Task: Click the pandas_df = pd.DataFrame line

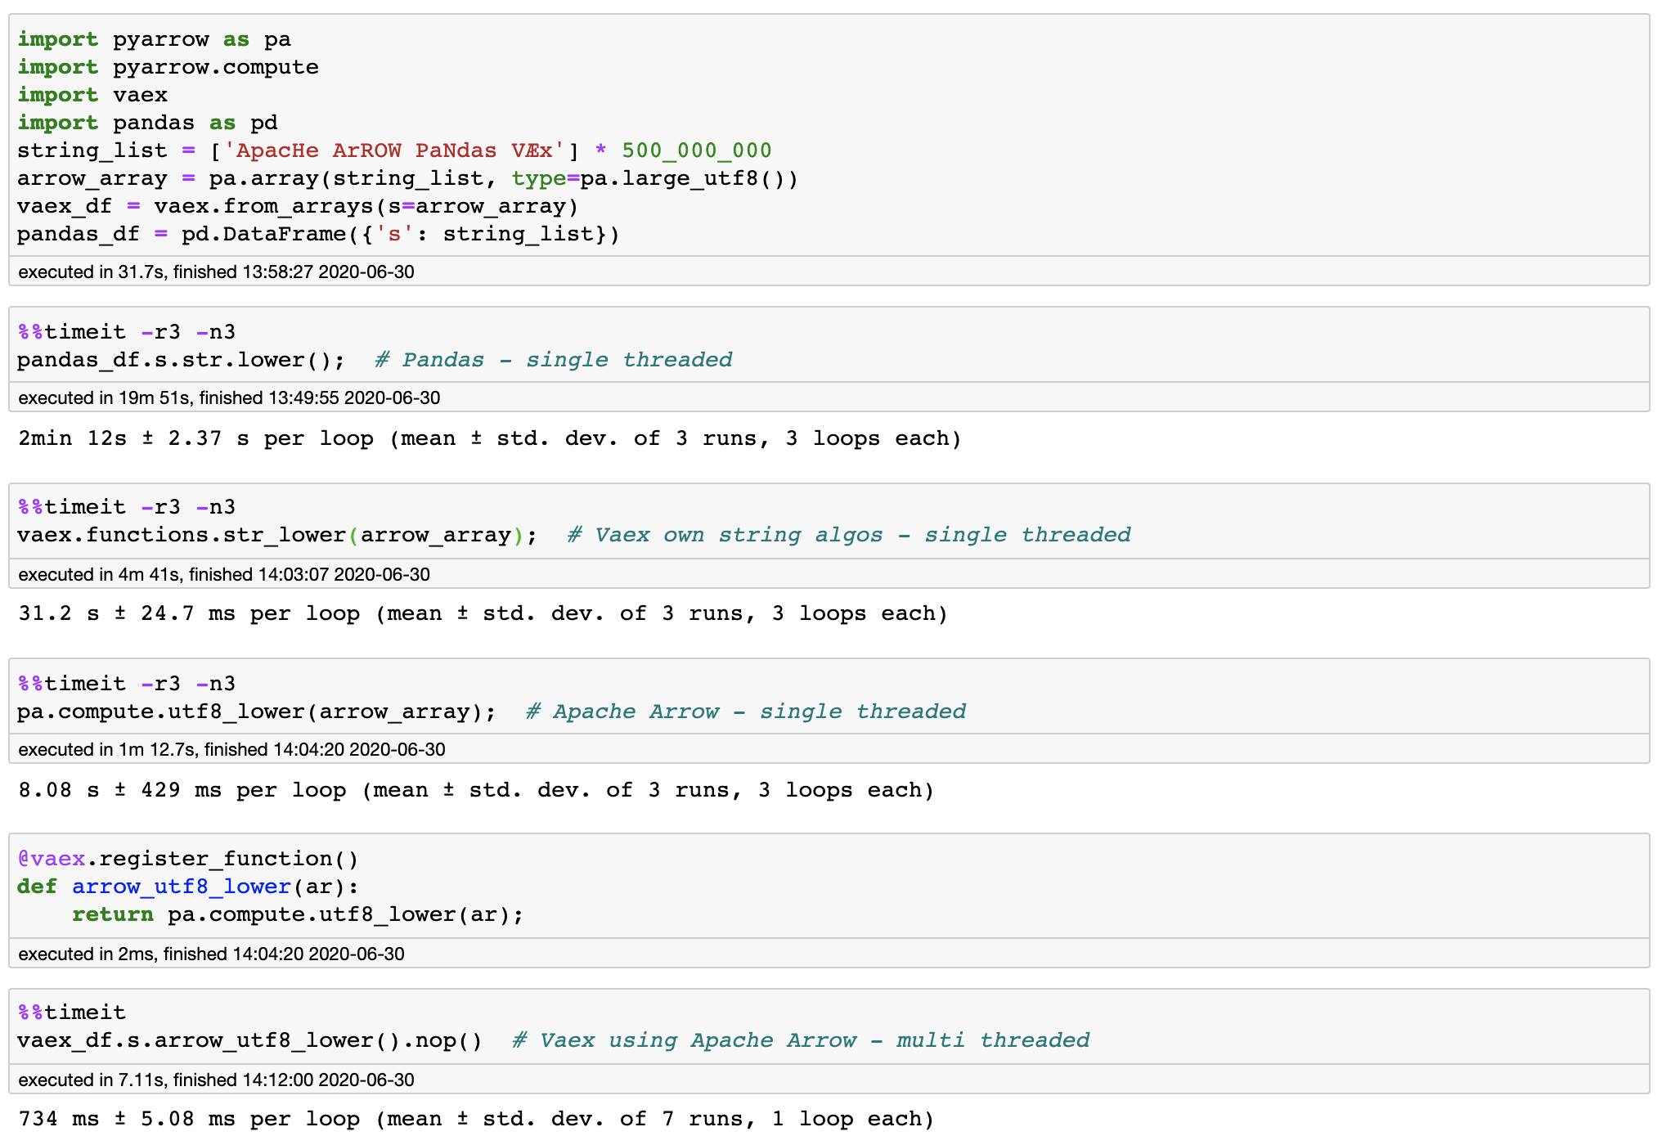Action: point(318,234)
